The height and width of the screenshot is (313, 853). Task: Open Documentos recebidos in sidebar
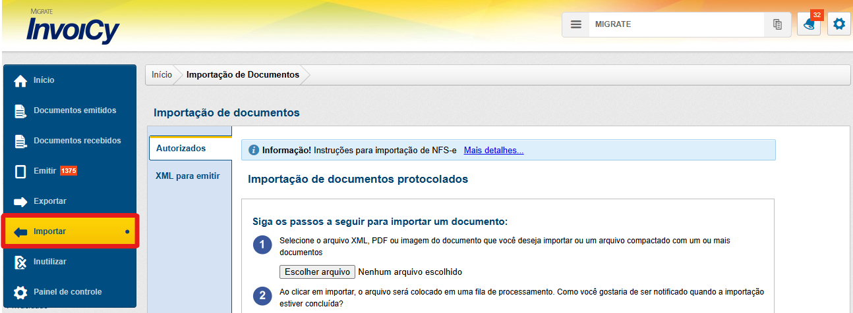point(77,141)
